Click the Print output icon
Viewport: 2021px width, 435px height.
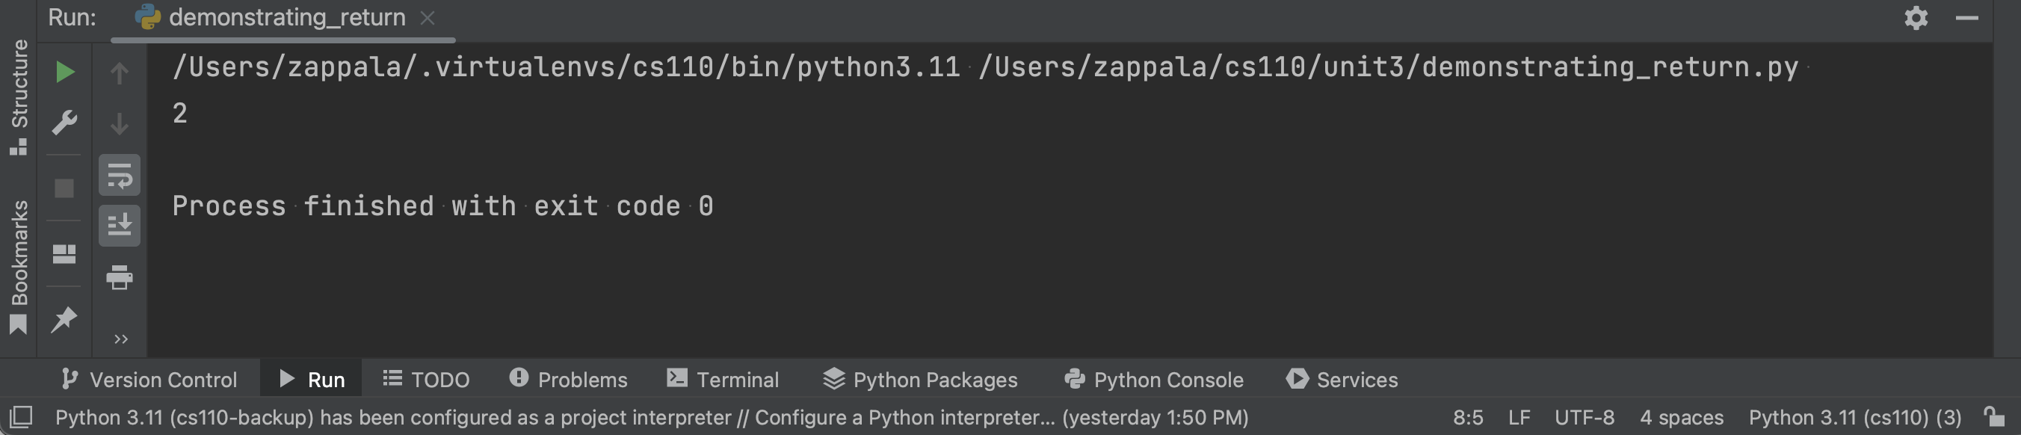pyautogui.click(x=120, y=277)
